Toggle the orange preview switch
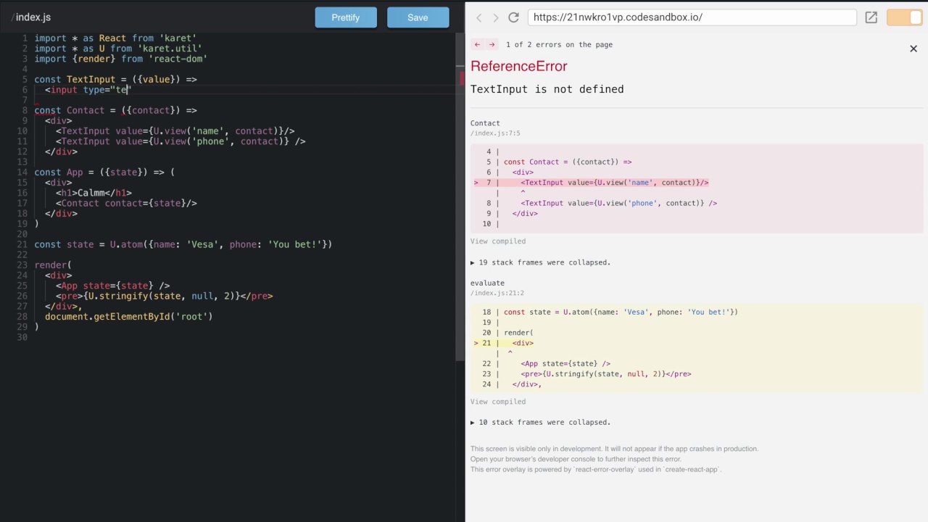 pyautogui.click(x=904, y=17)
